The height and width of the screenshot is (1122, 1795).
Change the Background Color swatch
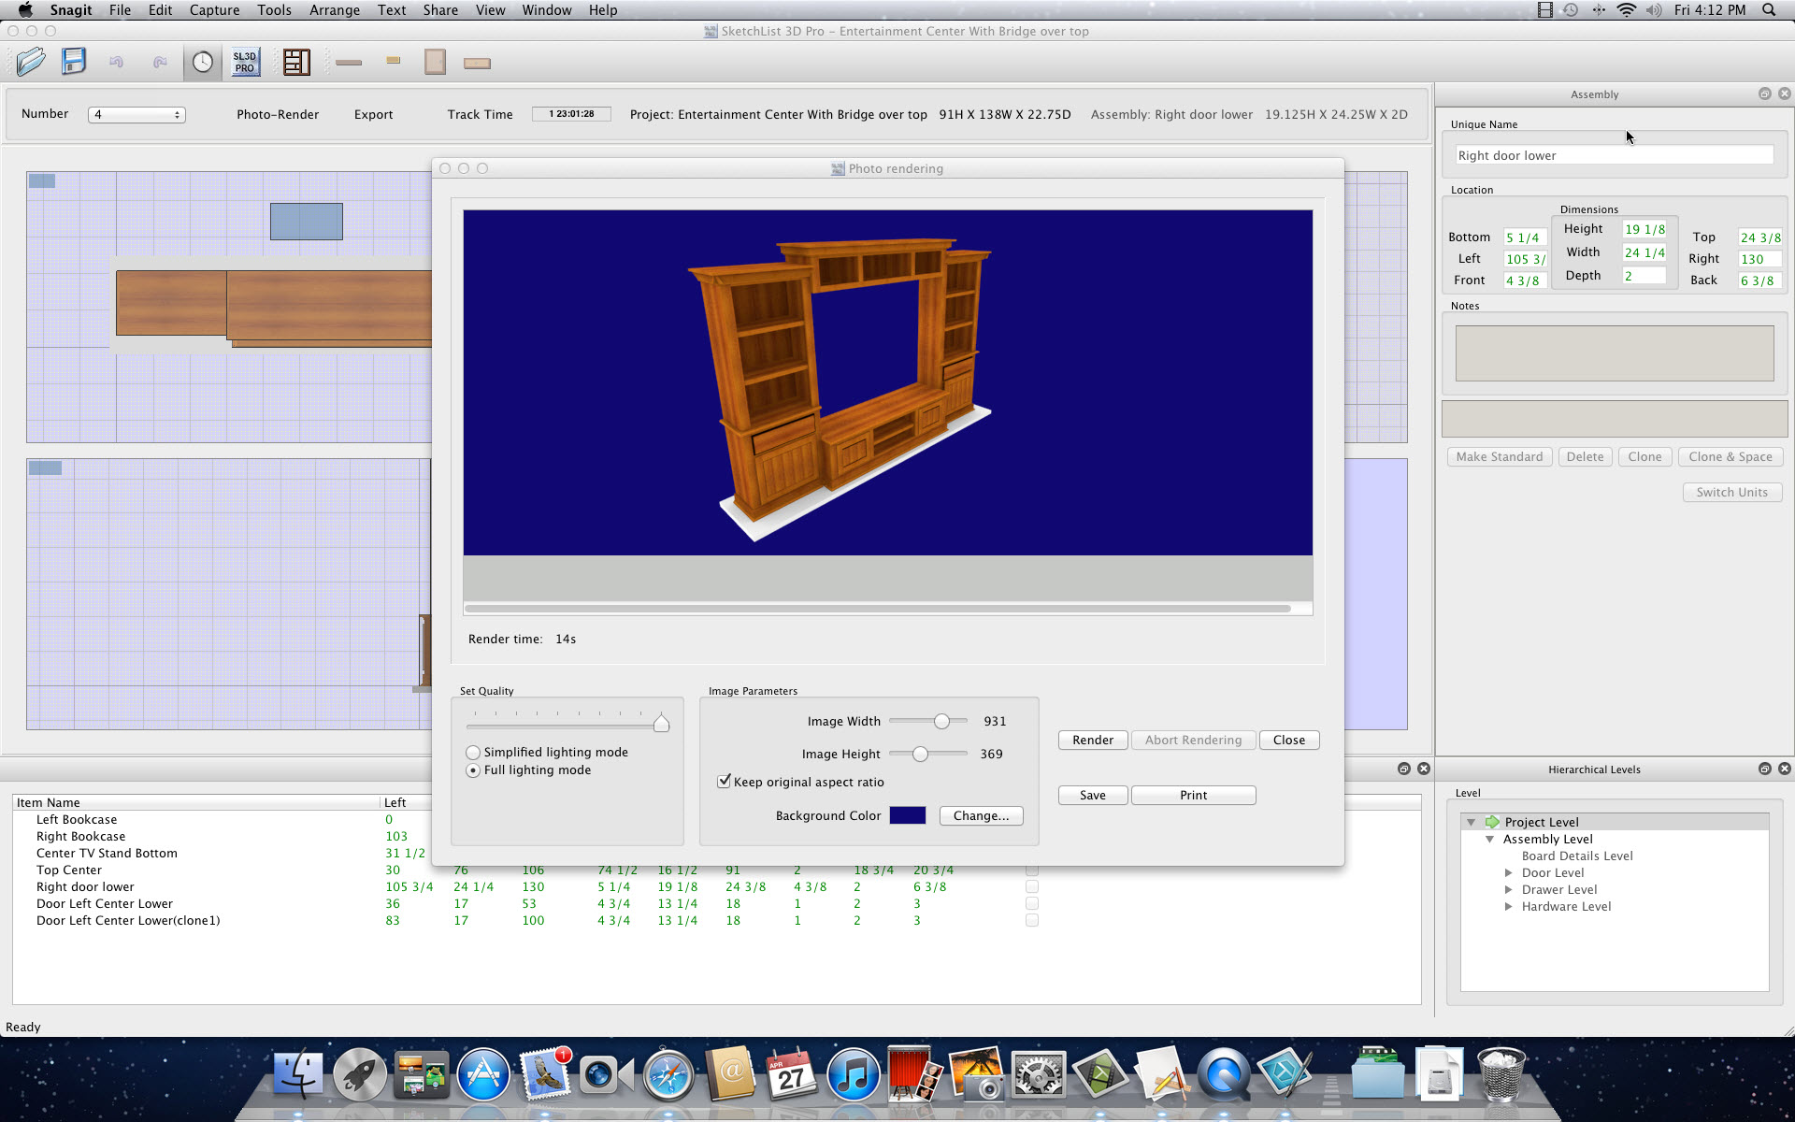pos(909,814)
